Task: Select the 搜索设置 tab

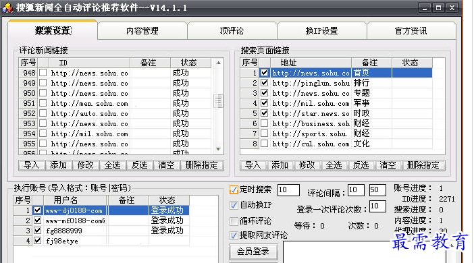Action: point(53,30)
